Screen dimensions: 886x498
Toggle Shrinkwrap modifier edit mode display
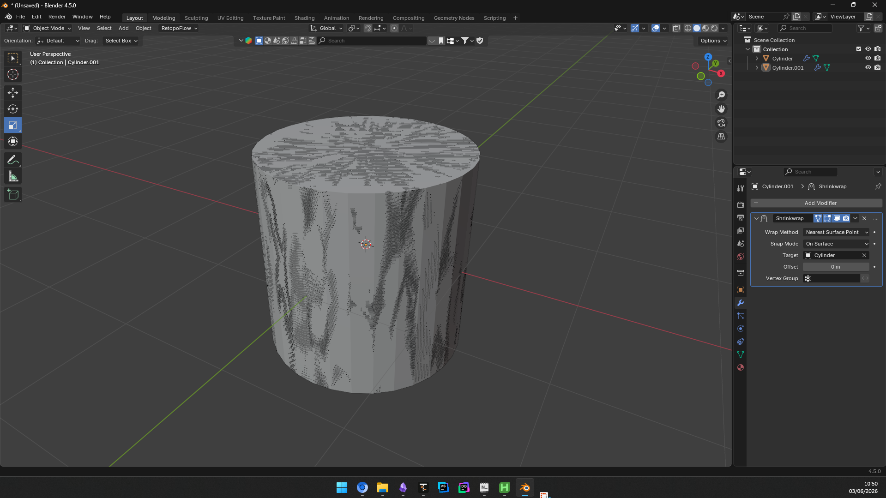coord(827,218)
